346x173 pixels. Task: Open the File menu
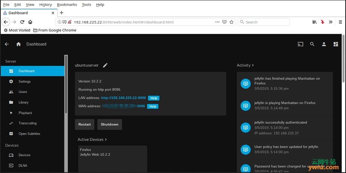pos(6,4)
